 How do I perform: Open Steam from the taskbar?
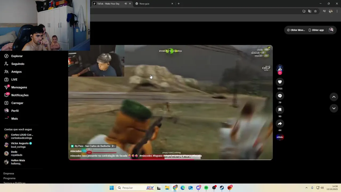(222, 188)
